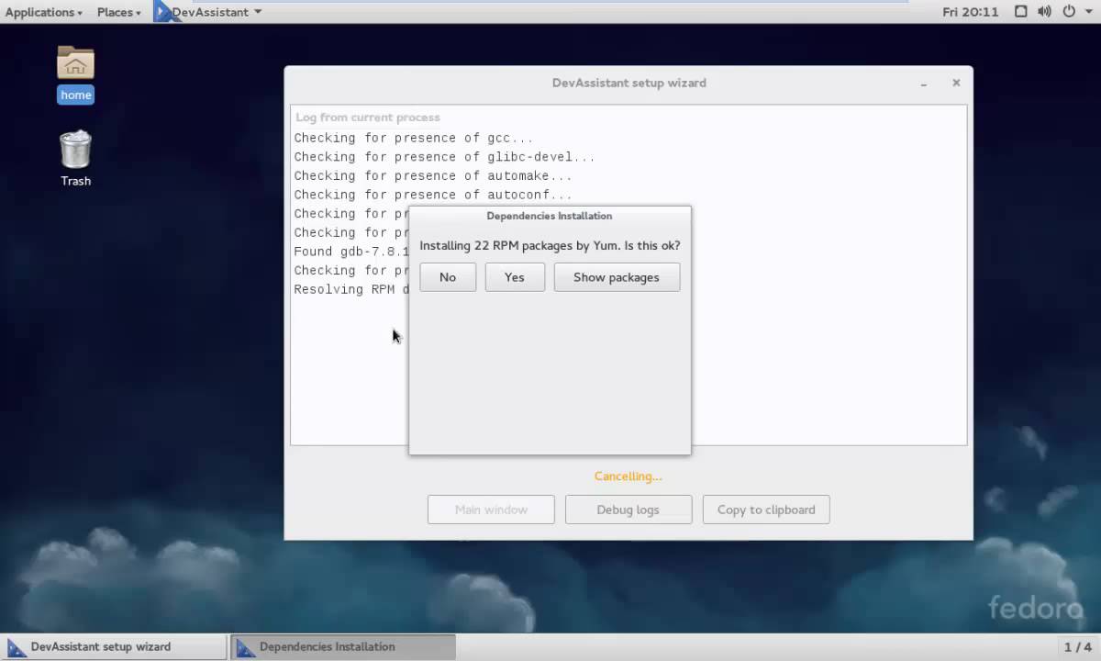
Task: Click Copy to clipboard button
Action: pyautogui.click(x=766, y=510)
